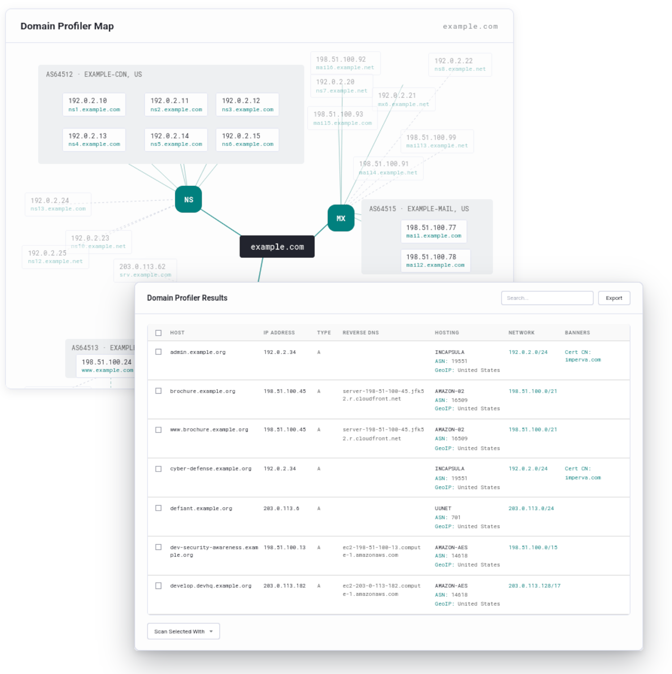Image resolution: width=672 pixels, height=674 pixels.
Task: Select the www.example.com node at 198.51.100.24
Action: coord(106,366)
